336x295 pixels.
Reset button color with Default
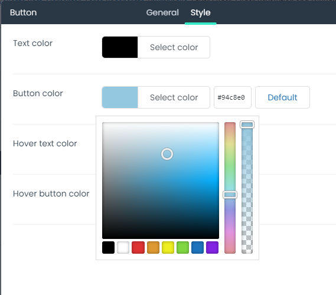(282, 97)
